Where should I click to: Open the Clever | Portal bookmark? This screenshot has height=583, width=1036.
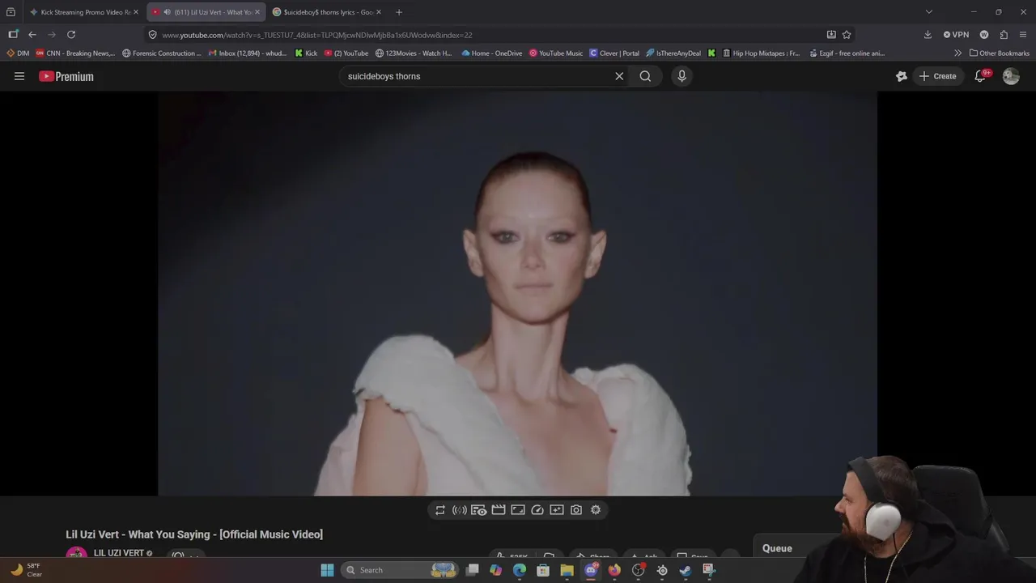[614, 53]
